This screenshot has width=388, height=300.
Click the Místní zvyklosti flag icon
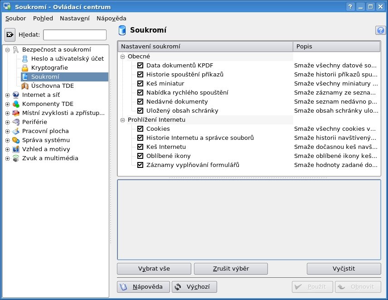pos(16,113)
